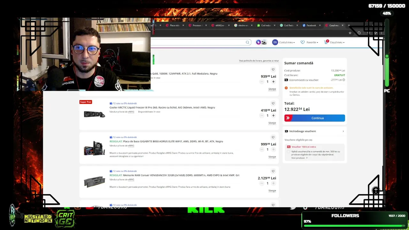Click the search magnifier icon in eMAG search bar
409x230 pixels.
click(247, 42)
